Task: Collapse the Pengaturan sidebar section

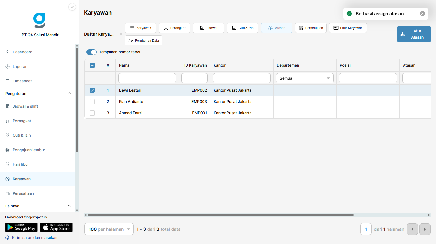Action: (x=69, y=93)
